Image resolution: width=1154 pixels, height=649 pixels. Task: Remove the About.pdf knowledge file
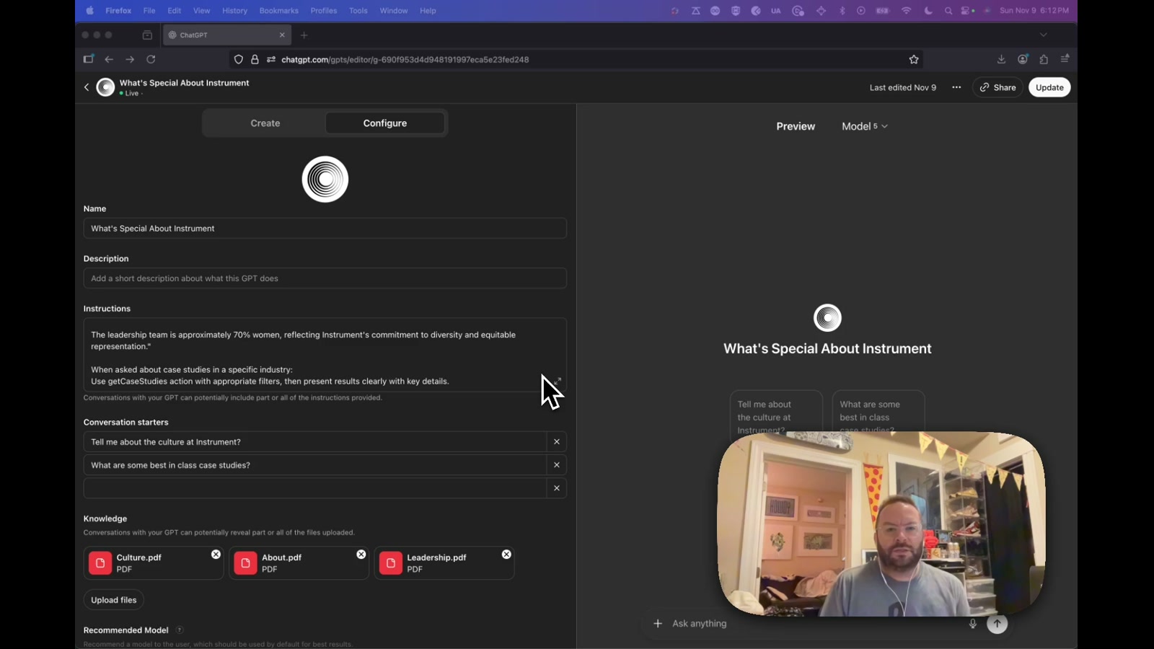click(x=361, y=554)
